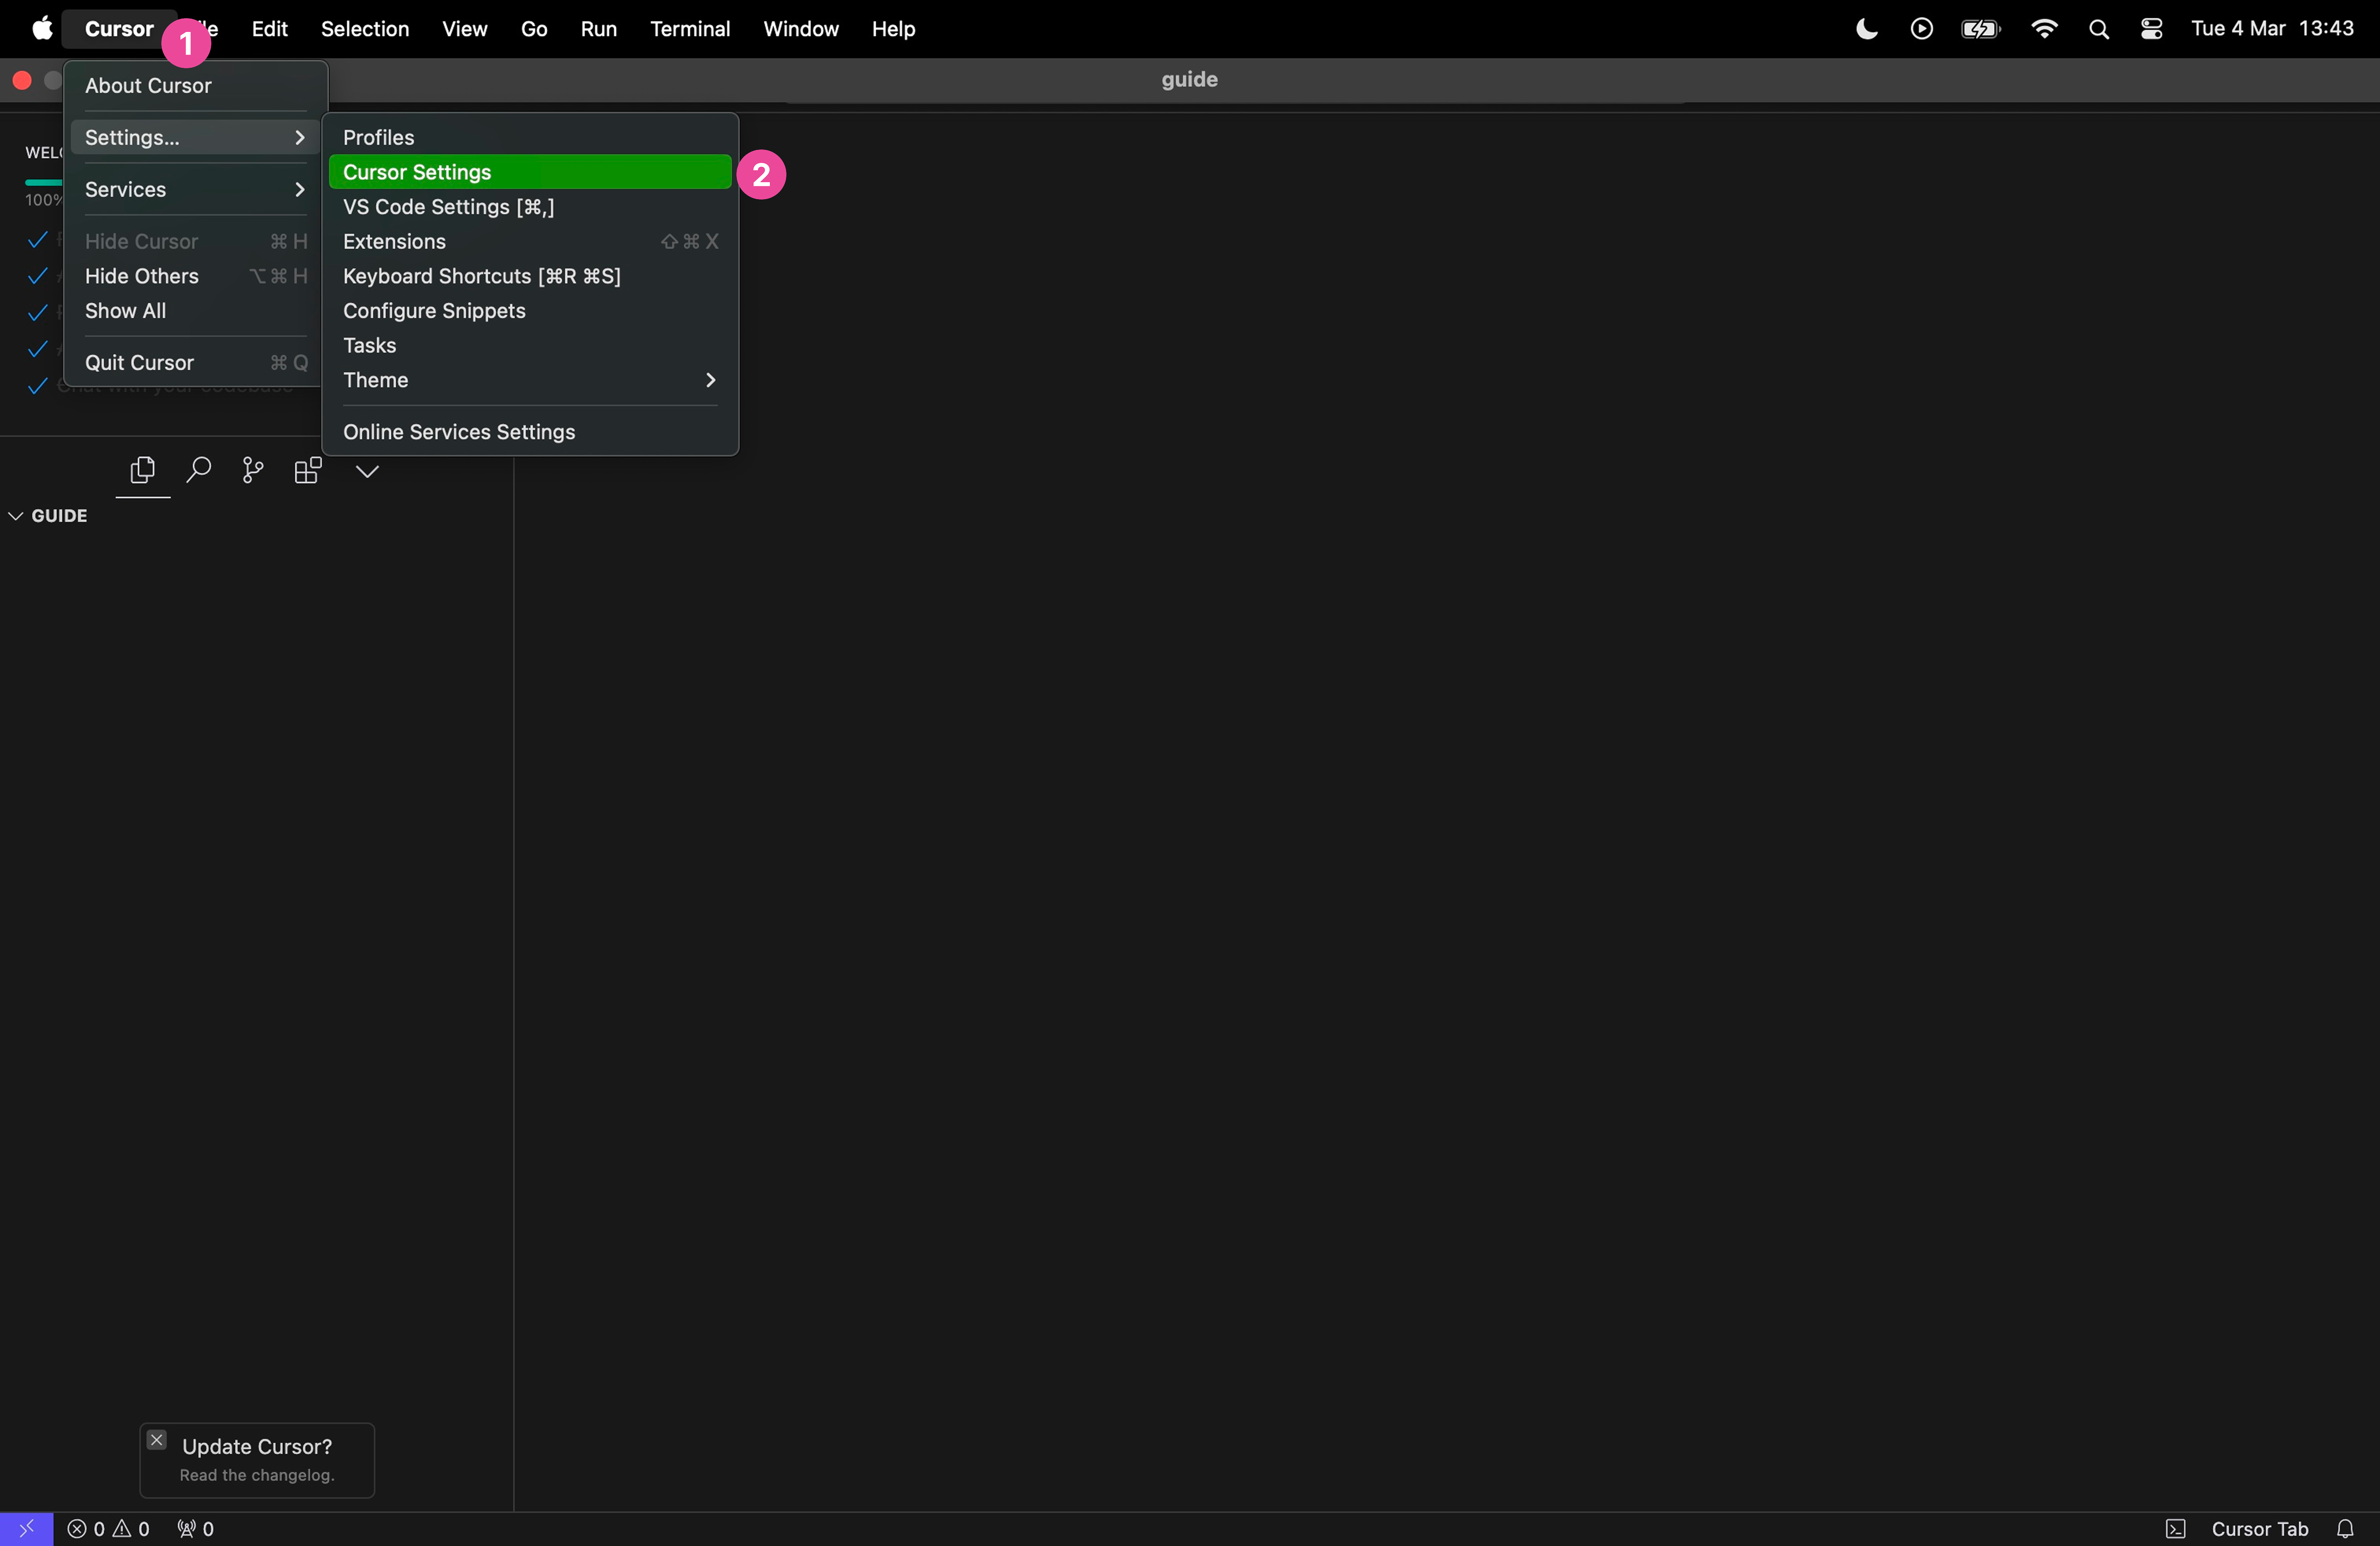Select Quit Cursor
This screenshot has width=2380, height=1546.
coord(196,363)
